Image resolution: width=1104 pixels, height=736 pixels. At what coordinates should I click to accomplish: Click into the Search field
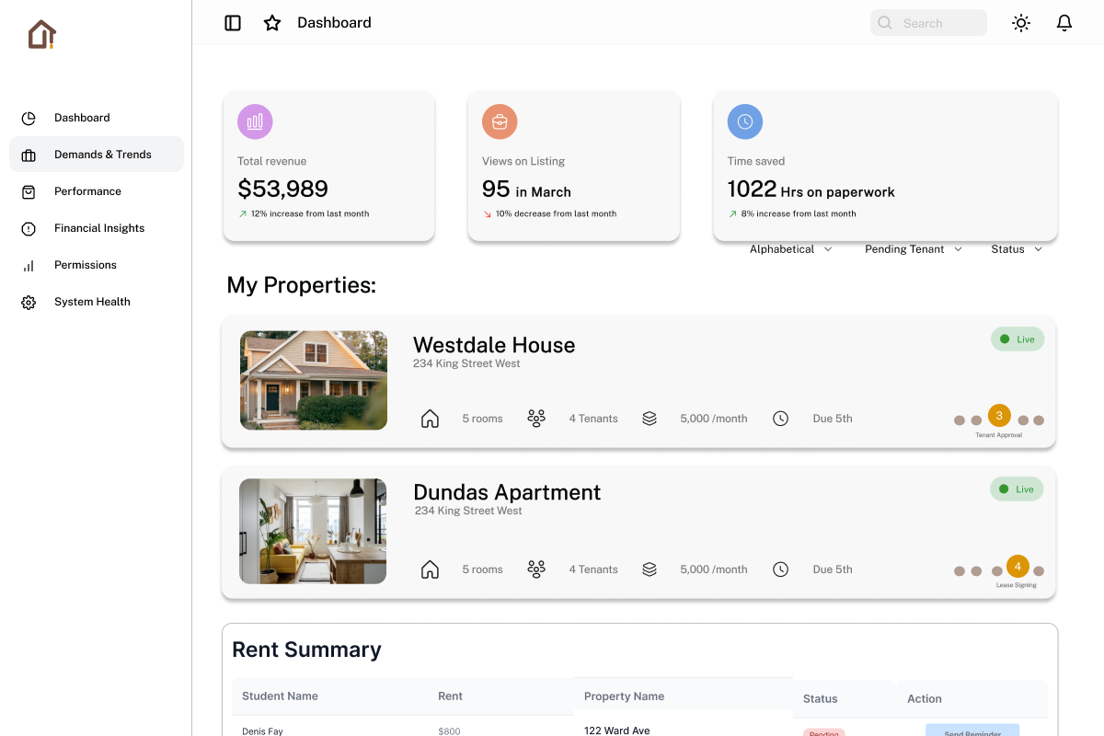pos(929,23)
